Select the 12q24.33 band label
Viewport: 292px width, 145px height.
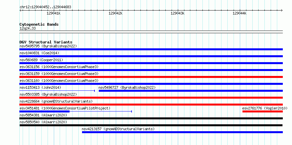tap(28, 29)
